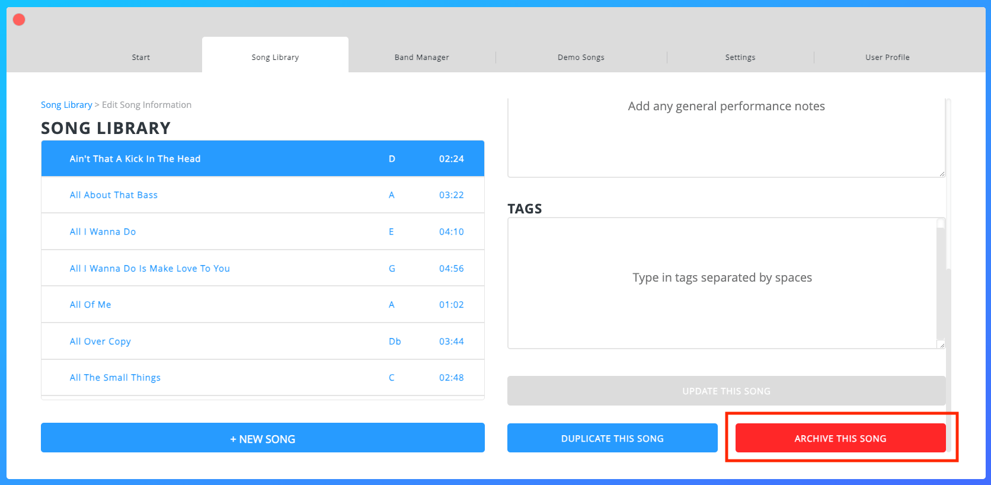Click DUPLICATE THIS SONG button
Viewport: 991px width, 485px height.
(612, 438)
